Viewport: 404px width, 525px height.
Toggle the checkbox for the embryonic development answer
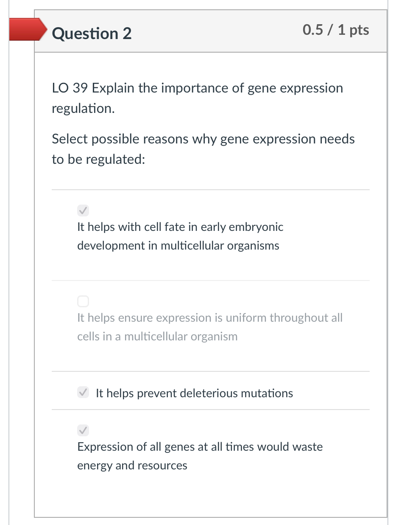(83, 210)
